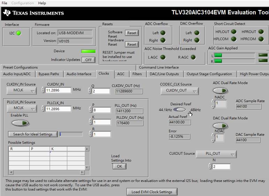The image size is (269, 196).
Task: Click the green Device status indicator
Action: [89, 51]
